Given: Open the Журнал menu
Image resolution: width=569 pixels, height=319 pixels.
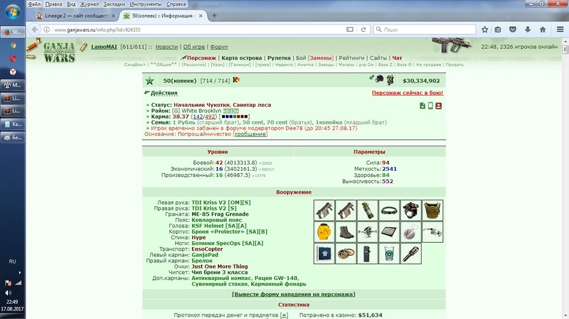Looking at the screenshot, I should (89, 4).
